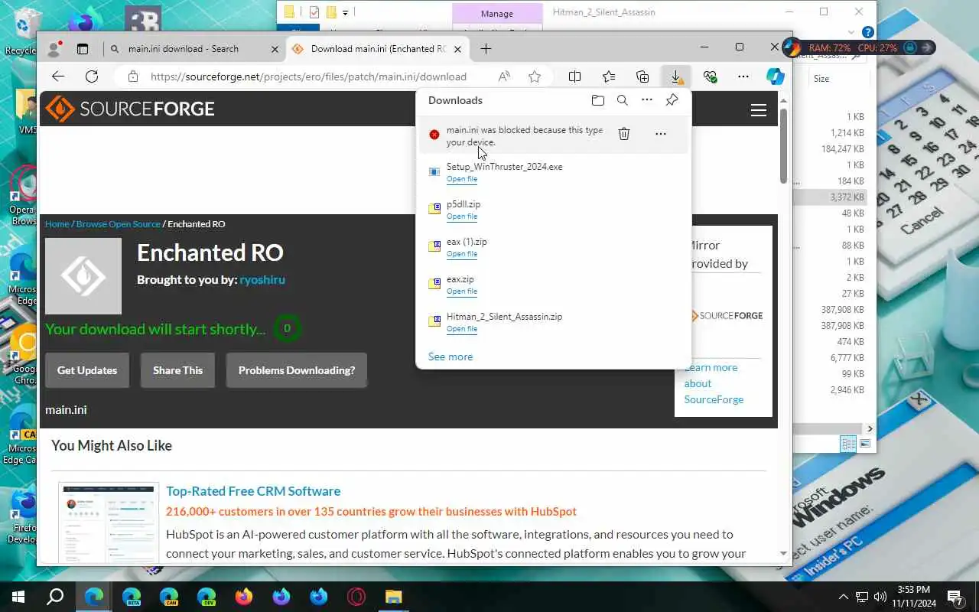Screen dimensions: 979x612
Task: Open more options in Downloads header
Action: click(x=647, y=100)
